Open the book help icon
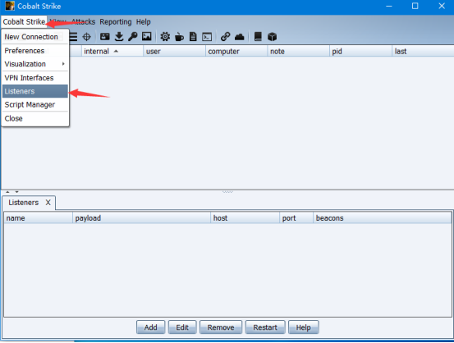Screen dimensions: 454x343 258,37
